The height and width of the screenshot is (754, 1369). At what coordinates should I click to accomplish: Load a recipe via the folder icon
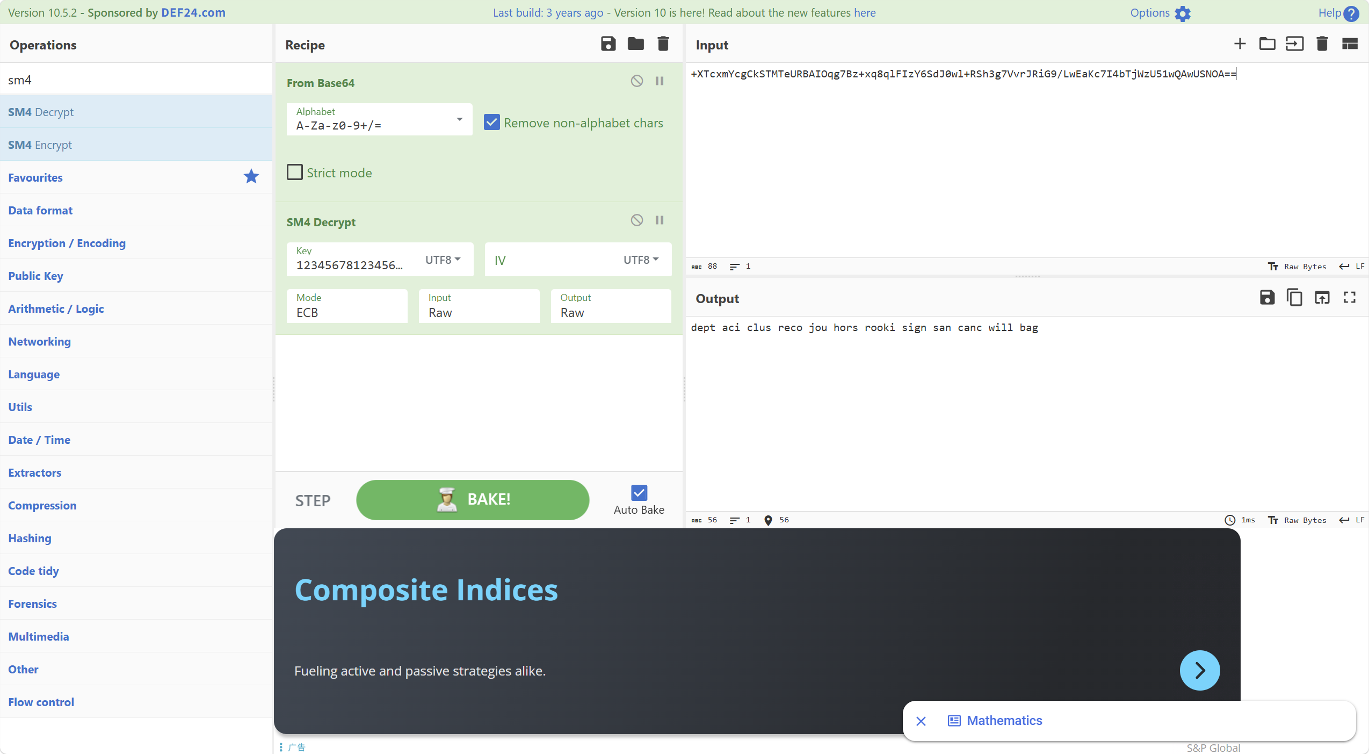pos(636,44)
